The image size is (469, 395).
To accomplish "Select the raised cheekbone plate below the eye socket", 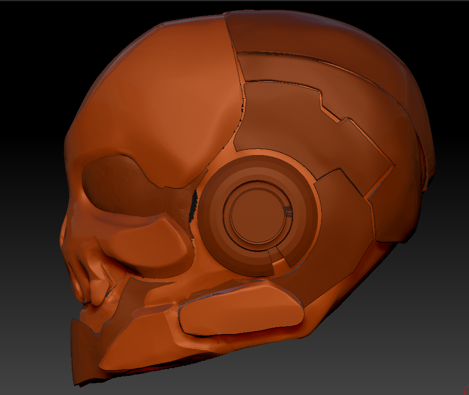I will click(149, 243).
